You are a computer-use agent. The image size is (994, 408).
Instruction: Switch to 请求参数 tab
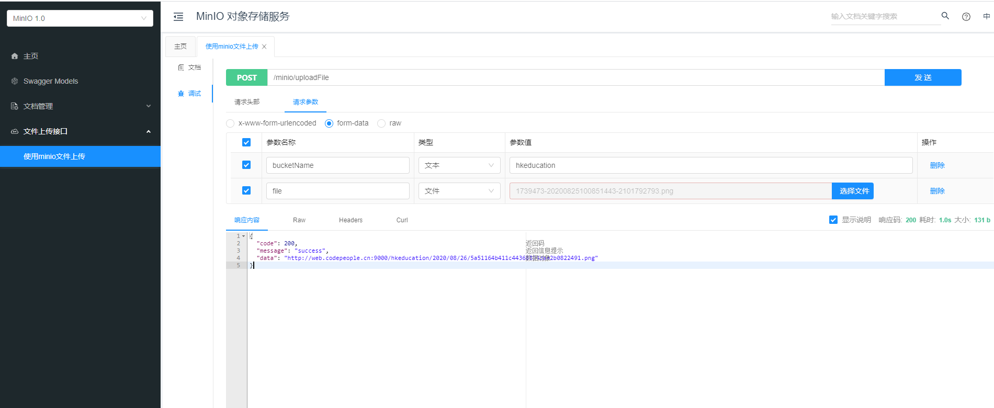[306, 102]
